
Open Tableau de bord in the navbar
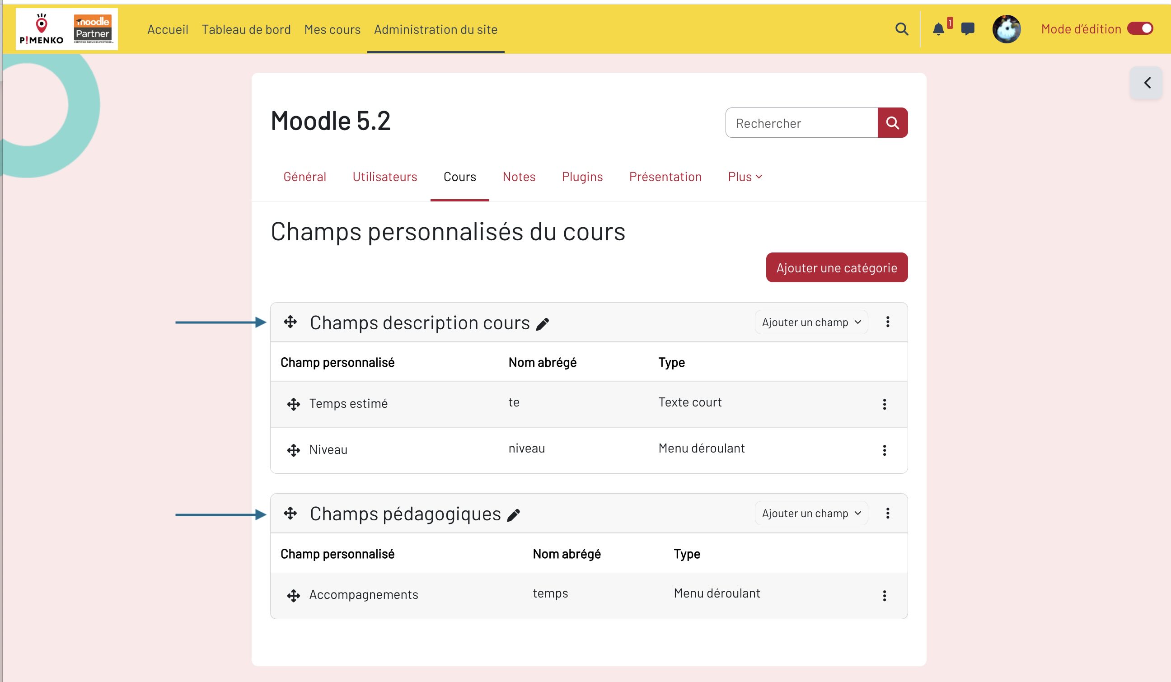pyautogui.click(x=246, y=30)
